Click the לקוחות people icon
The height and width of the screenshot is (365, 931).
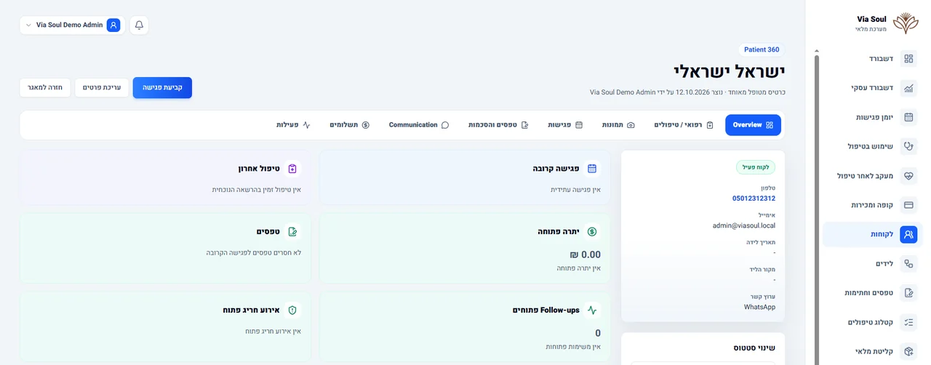[908, 234]
